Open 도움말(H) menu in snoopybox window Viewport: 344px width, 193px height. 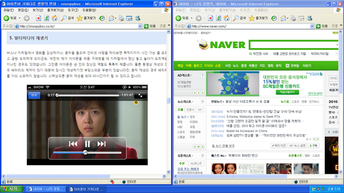[89, 10]
